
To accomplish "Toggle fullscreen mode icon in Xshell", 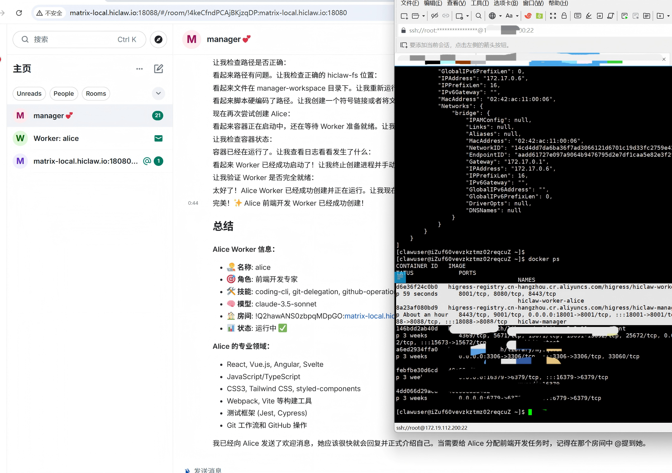I will 553,16.
